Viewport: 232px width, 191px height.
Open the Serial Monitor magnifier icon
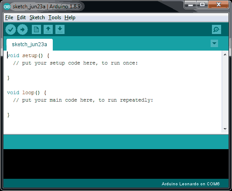coord(216,30)
